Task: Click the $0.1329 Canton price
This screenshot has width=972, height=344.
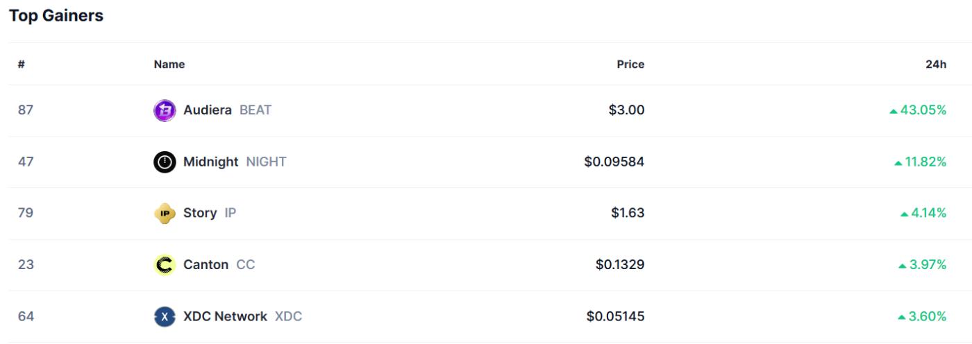Action: [x=620, y=265]
